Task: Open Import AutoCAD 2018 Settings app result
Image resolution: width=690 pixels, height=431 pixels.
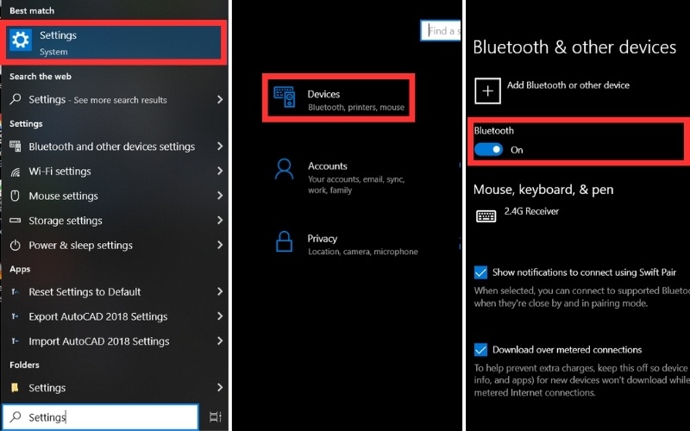Action: (115, 340)
